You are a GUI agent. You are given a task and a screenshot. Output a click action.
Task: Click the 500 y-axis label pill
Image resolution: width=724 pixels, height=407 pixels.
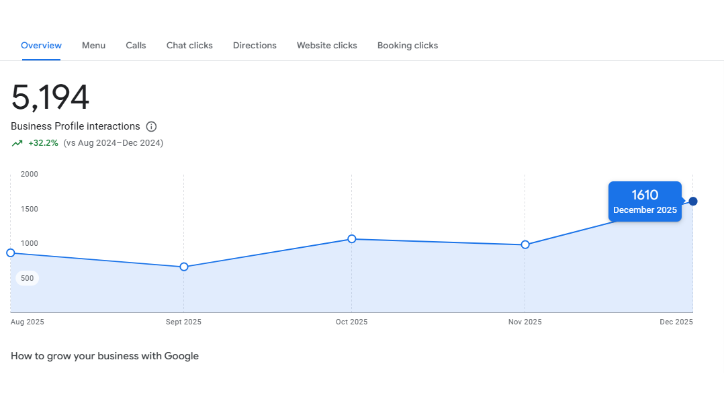point(28,278)
